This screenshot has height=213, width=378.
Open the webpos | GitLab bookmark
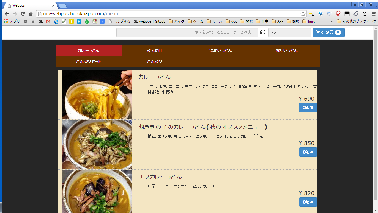point(149,21)
